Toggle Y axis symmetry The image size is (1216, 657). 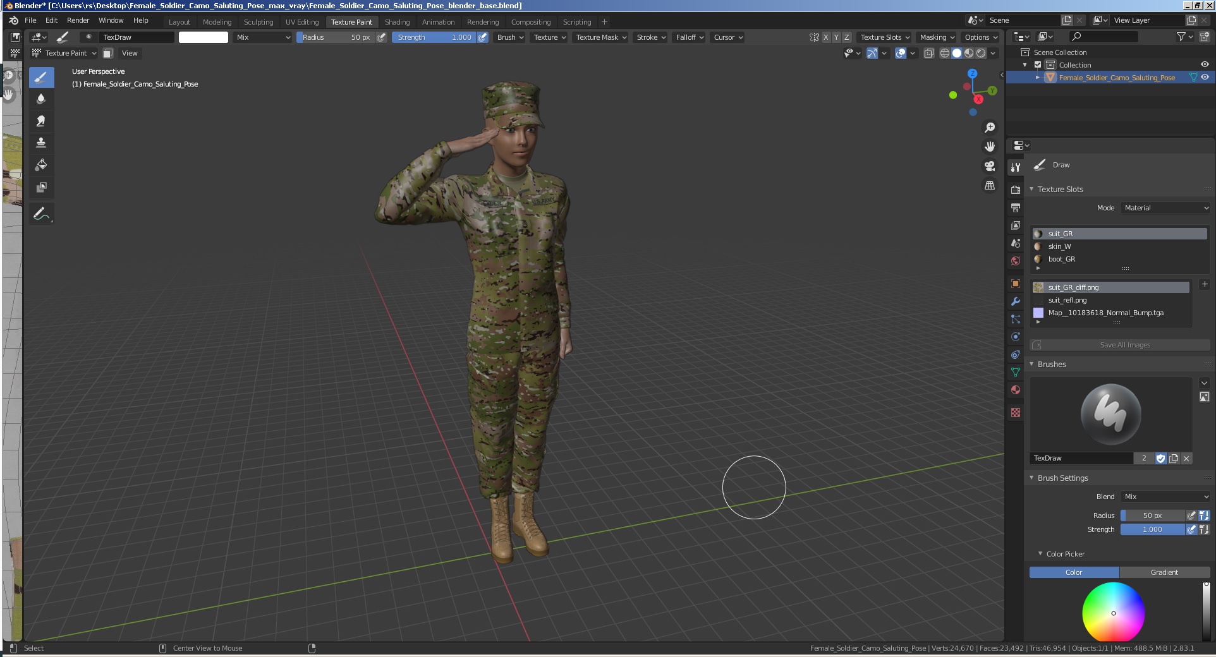(x=836, y=37)
